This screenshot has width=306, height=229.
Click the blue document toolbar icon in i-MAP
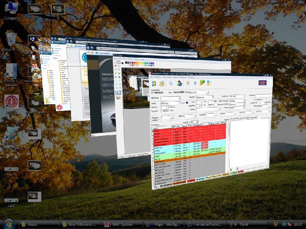point(171,83)
